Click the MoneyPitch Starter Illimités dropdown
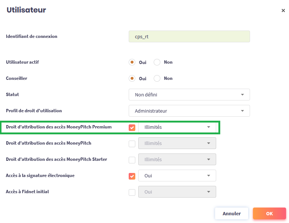The image size is (289, 223). coord(177,160)
